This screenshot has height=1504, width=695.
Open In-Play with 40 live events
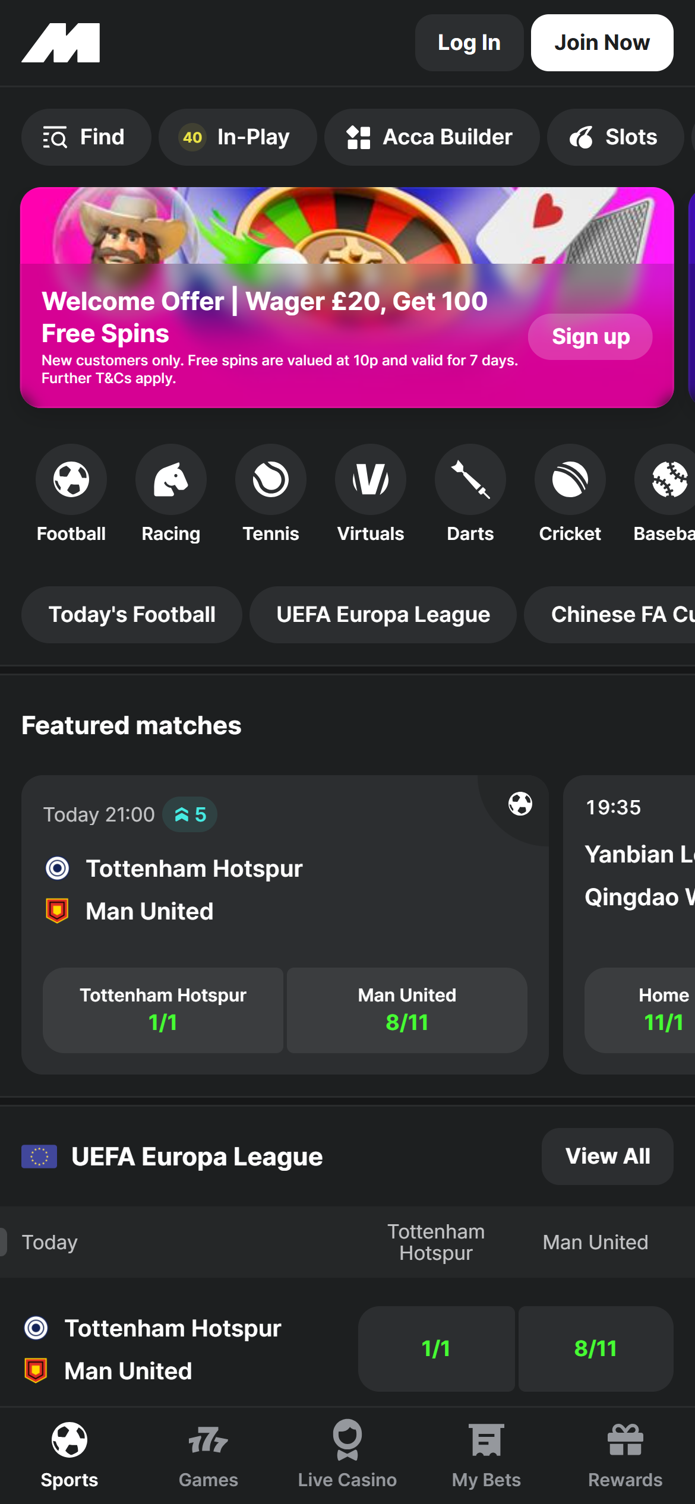tap(238, 137)
